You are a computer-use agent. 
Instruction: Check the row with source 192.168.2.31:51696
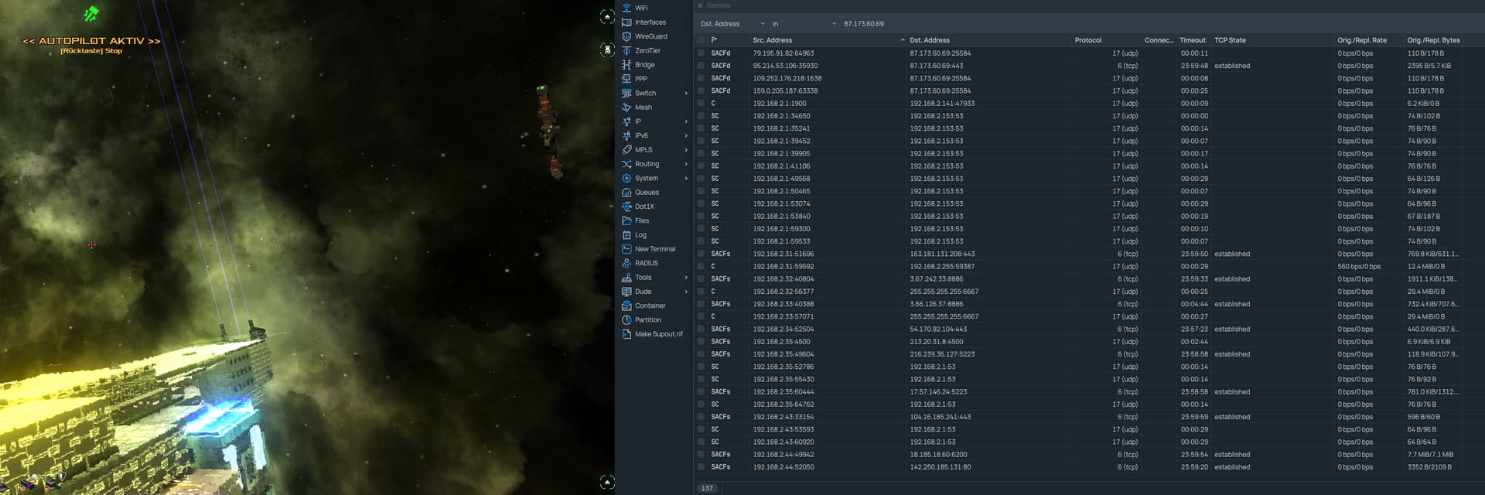(701, 254)
